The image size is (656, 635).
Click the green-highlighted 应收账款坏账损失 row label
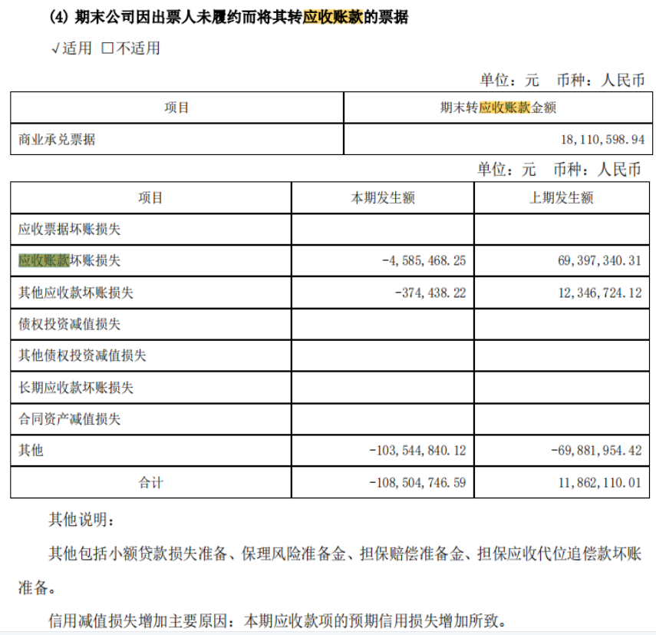tap(70, 261)
